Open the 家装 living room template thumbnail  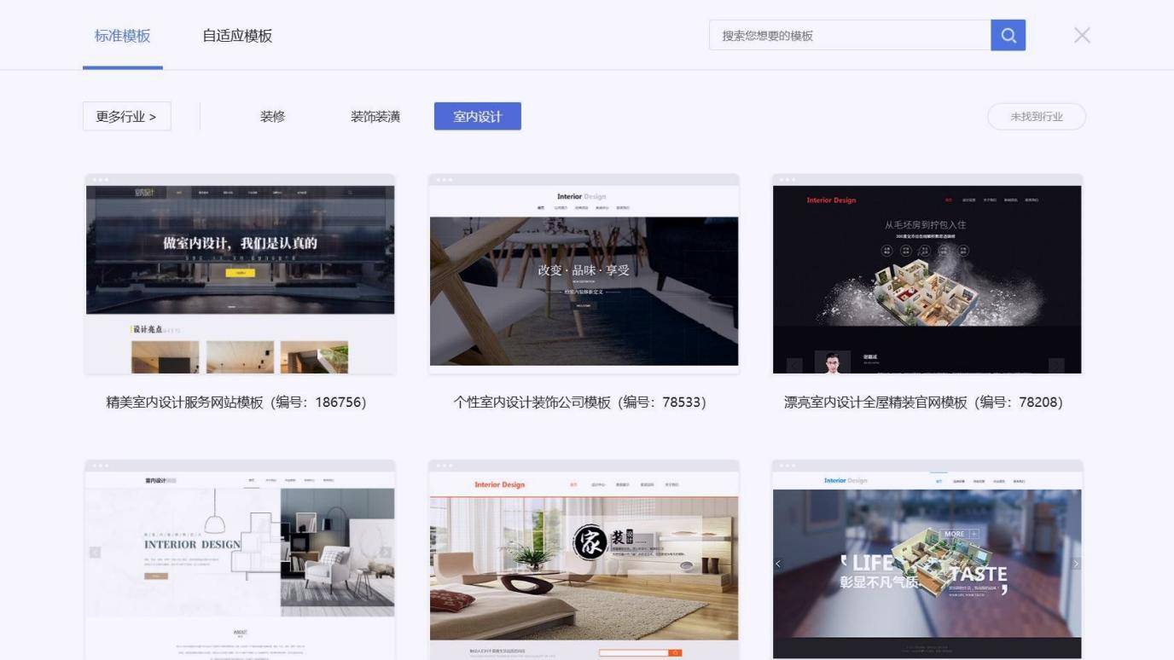click(x=584, y=560)
